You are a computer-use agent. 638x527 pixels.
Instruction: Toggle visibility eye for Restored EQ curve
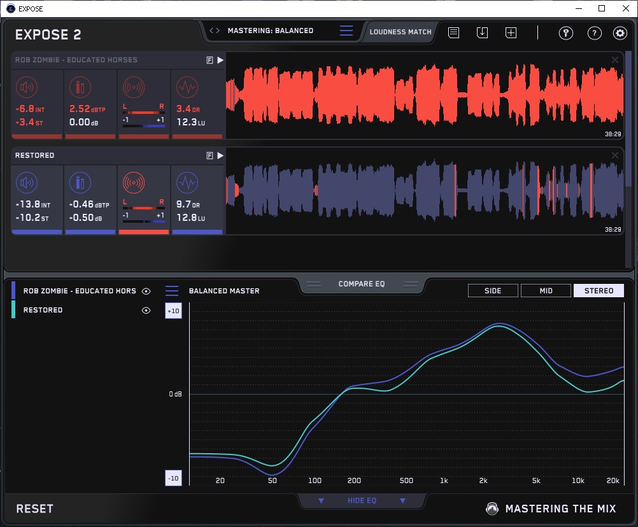tap(146, 311)
